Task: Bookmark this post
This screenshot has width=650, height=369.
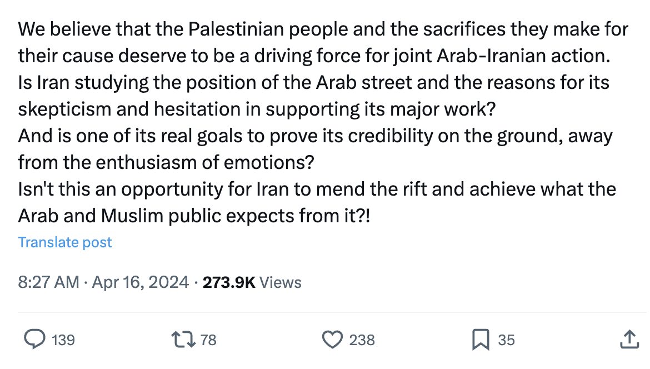Action: [x=480, y=339]
